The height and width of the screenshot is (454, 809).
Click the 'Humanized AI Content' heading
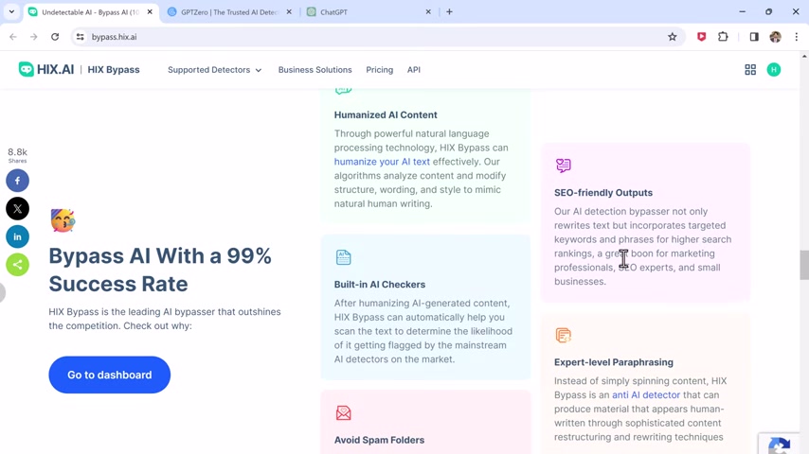tap(386, 114)
